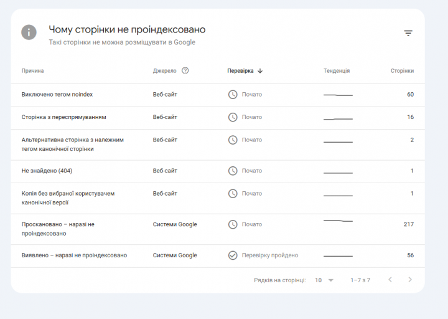Click 'Почато' status in the noindex row
The image size is (448, 319).
[x=252, y=95]
